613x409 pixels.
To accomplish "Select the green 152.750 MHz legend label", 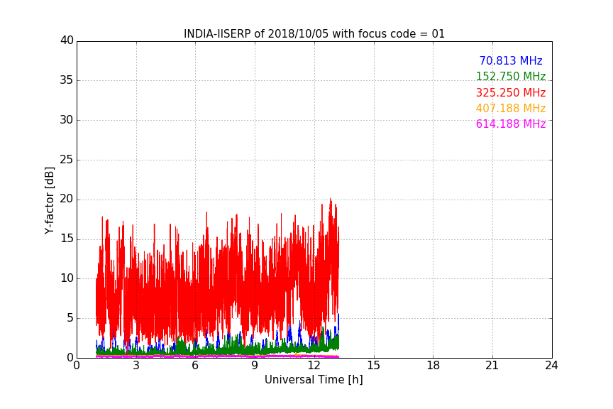I will (511, 76).
